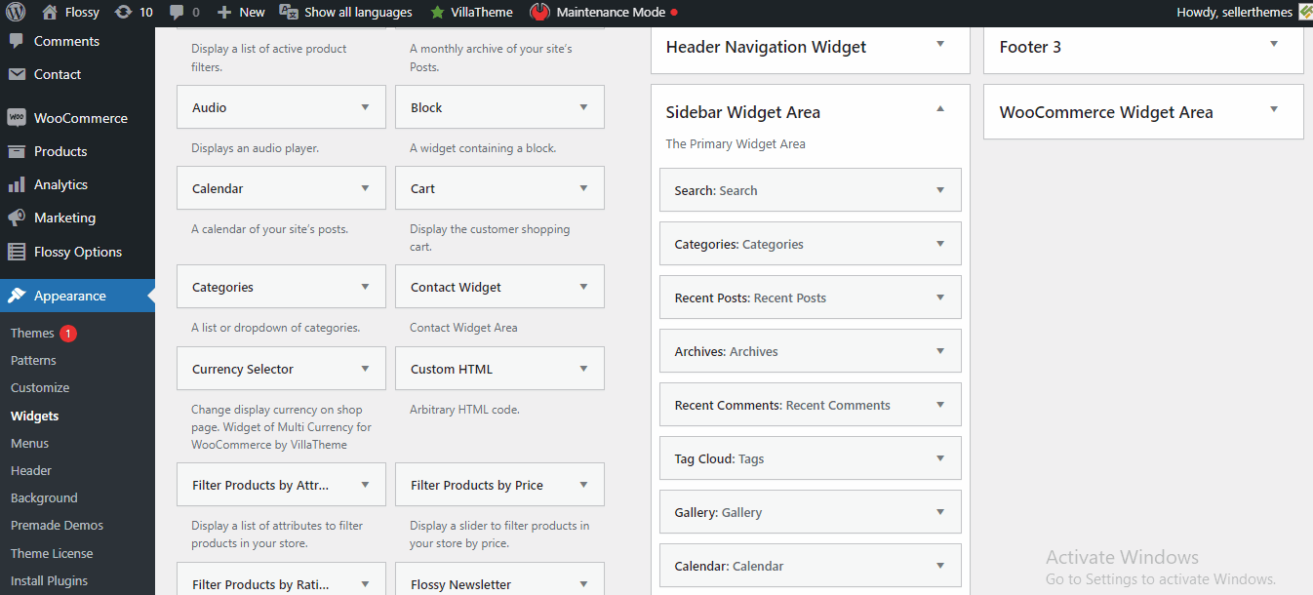Click the Maintenance Mode red icon

(x=539, y=13)
